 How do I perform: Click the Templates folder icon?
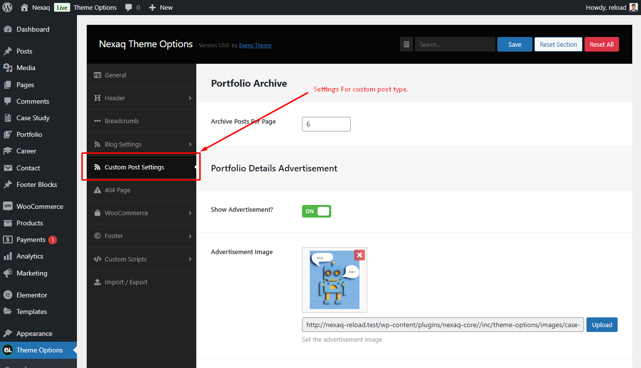[x=8, y=312]
